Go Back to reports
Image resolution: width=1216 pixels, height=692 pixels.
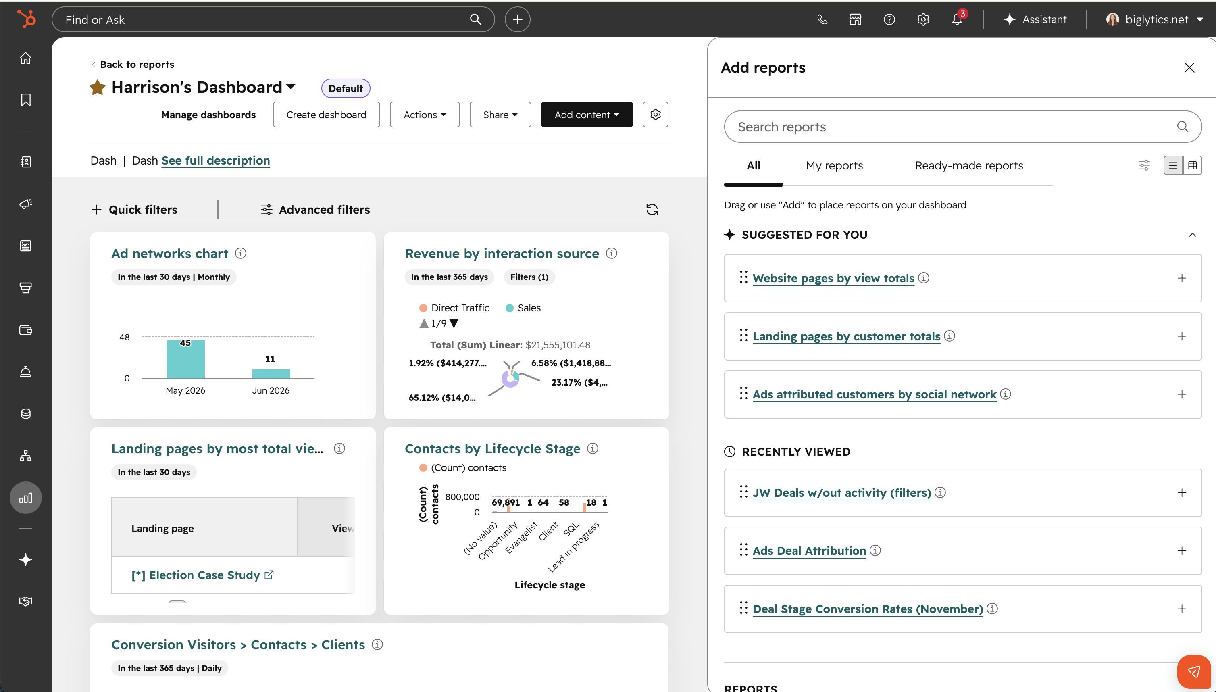[133, 64]
